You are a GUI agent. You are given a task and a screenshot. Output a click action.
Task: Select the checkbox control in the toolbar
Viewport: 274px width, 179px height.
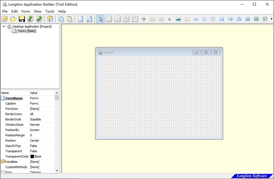pos(265,19)
